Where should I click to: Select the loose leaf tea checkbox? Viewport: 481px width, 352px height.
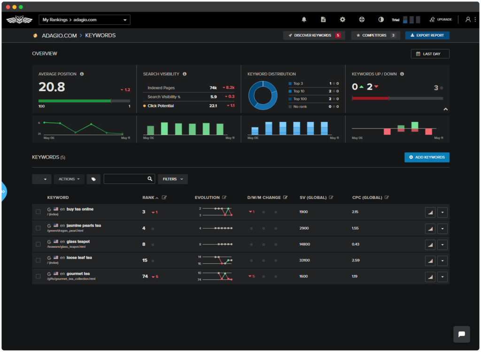click(38, 260)
